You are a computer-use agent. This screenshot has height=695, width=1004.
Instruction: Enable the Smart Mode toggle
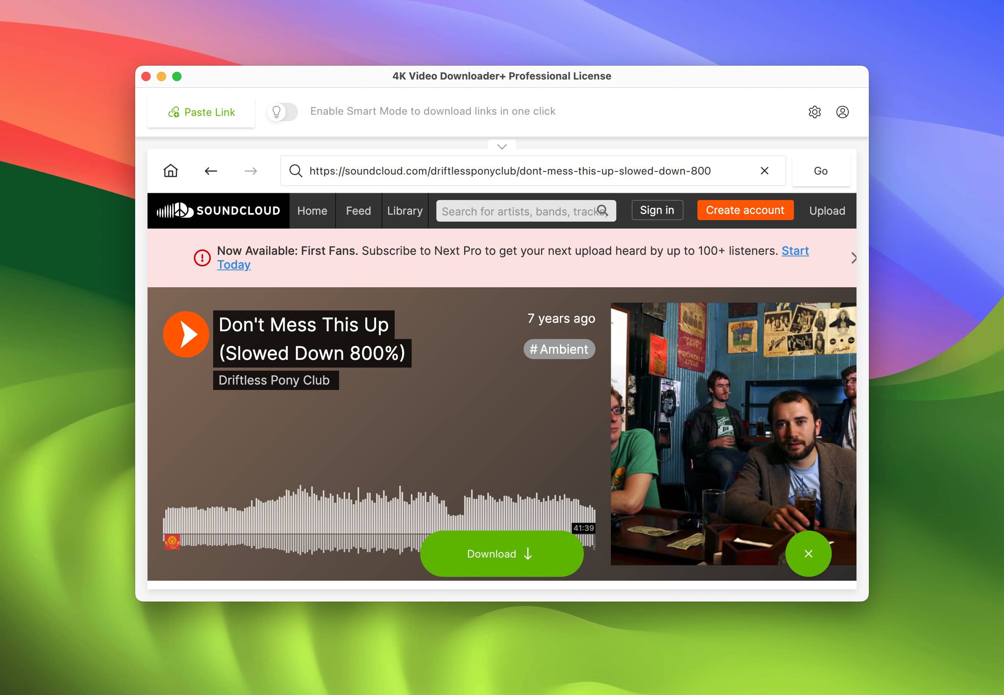(283, 112)
